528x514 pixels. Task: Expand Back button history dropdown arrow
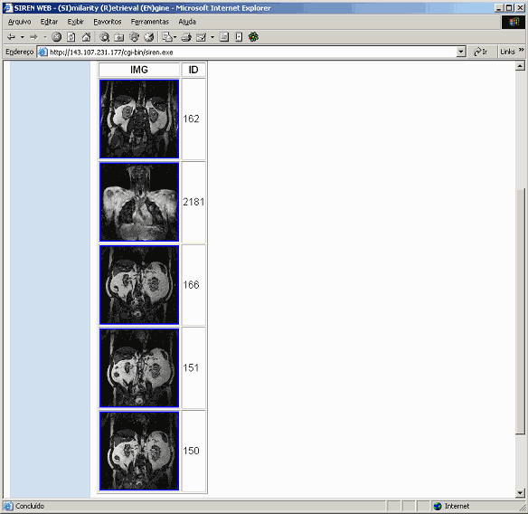coord(23,37)
